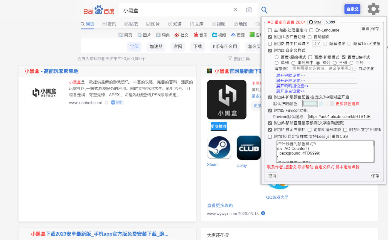388x240 pixels.
Task: Click the GitHub Star badge
Action: point(315,22)
